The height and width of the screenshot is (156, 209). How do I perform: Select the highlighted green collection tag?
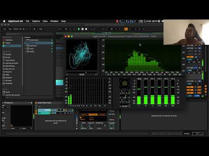point(12,46)
